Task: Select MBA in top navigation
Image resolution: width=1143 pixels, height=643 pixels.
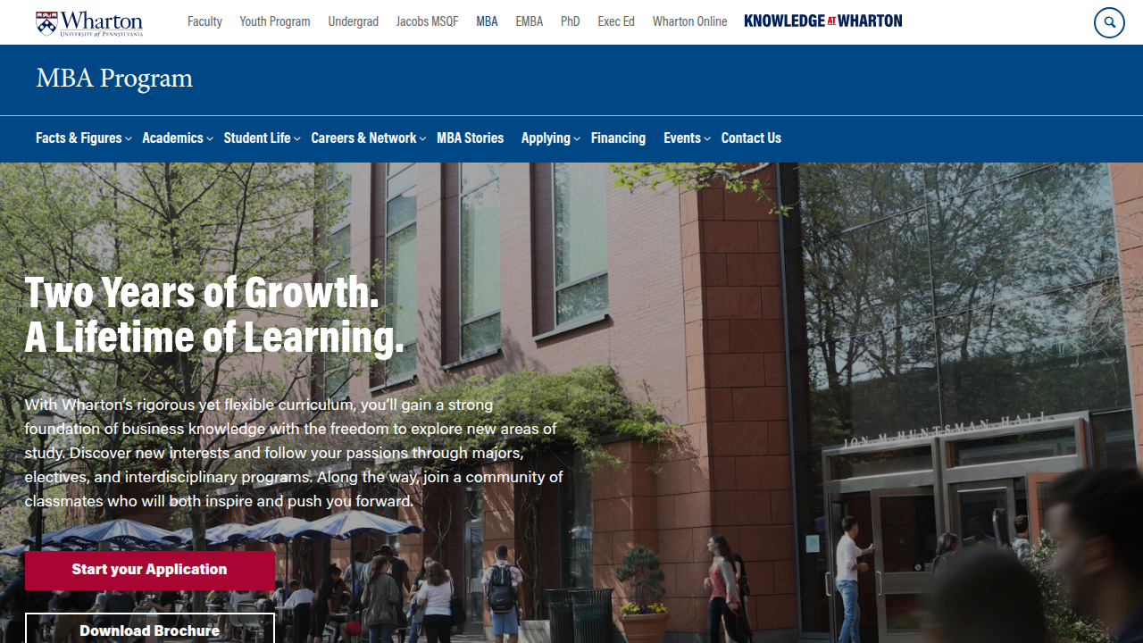Action: point(488,21)
